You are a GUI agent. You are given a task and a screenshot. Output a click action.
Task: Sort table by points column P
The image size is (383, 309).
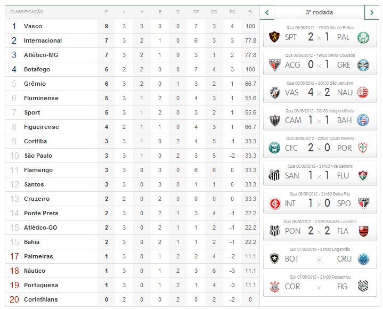click(x=106, y=12)
